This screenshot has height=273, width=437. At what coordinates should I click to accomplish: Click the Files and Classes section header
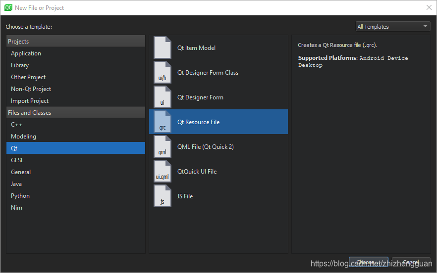click(x=76, y=112)
